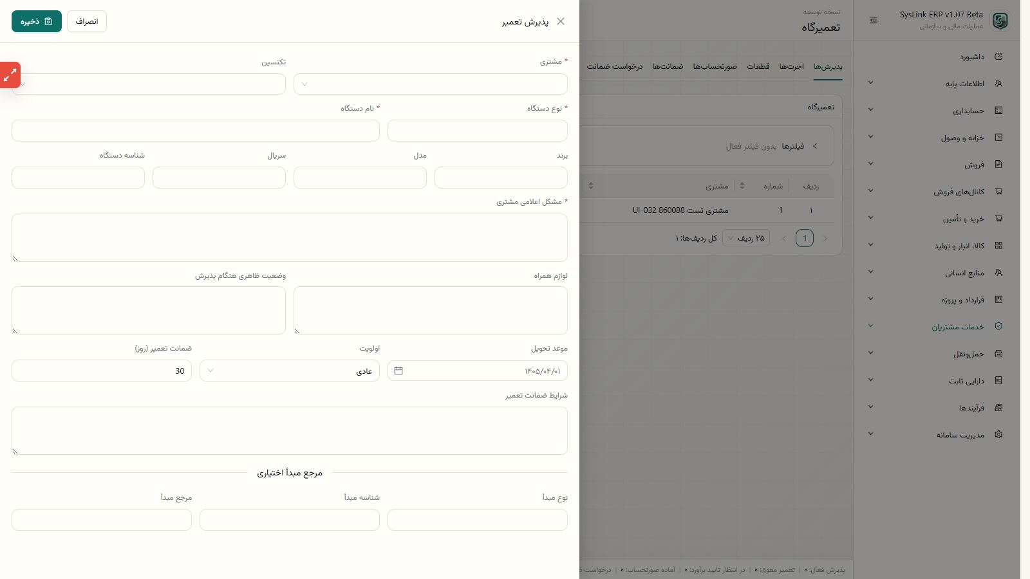Click the نام دستگاه input field
Screen dimensions: 1030x579
[196, 131]
